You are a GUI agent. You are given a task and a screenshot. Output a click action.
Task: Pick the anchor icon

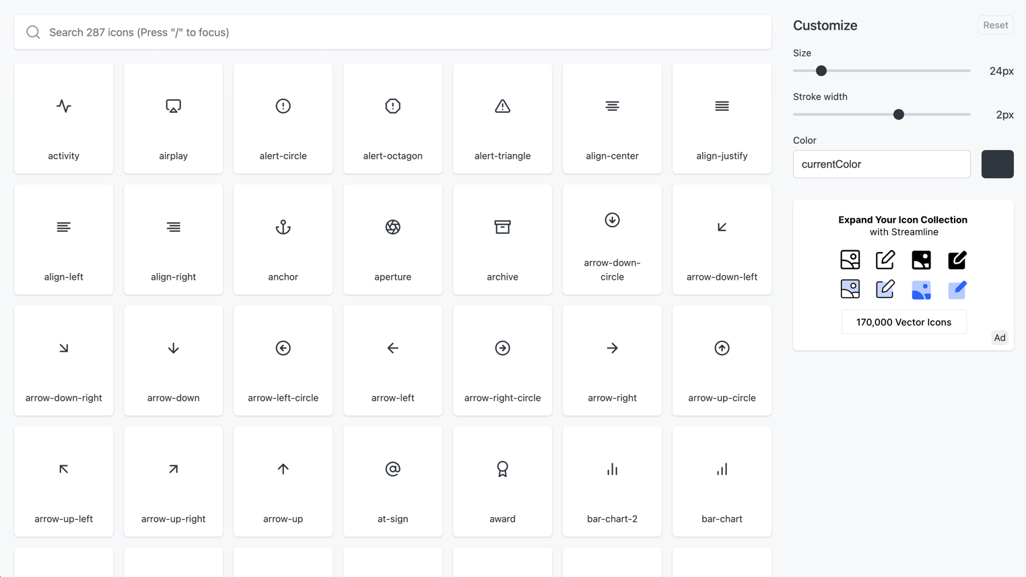coord(283,239)
